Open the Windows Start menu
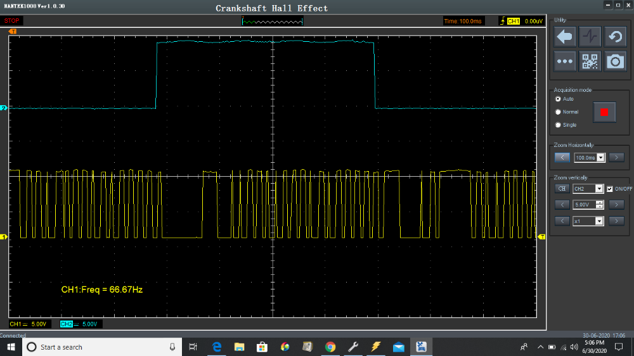Screen dimensions: 634x356 [x=11, y=347]
